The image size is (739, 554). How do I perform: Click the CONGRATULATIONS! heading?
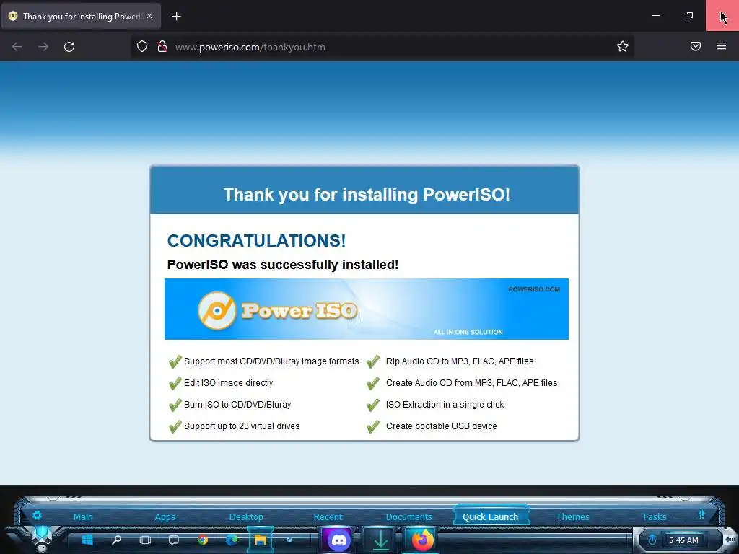point(256,241)
